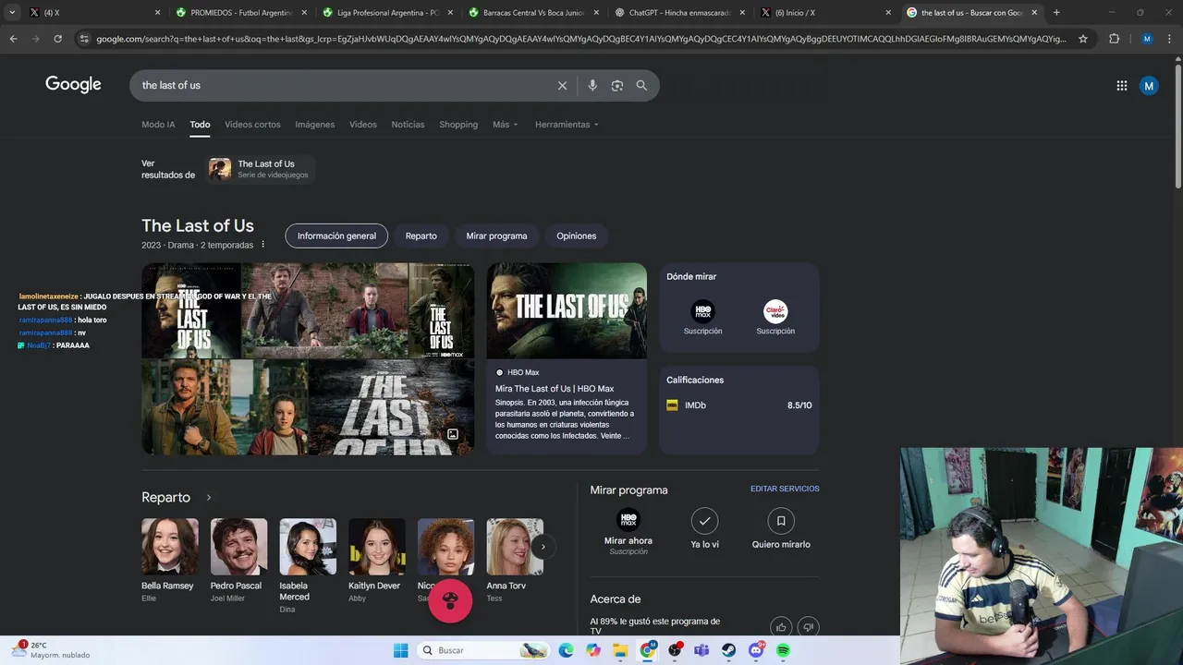Start voice search with the microphone icon
This screenshot has width=1183, height=665.
(x=592, y=85)
